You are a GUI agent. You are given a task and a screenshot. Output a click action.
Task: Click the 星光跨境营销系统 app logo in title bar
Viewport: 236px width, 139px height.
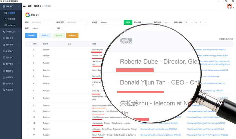tap(1, 1)
